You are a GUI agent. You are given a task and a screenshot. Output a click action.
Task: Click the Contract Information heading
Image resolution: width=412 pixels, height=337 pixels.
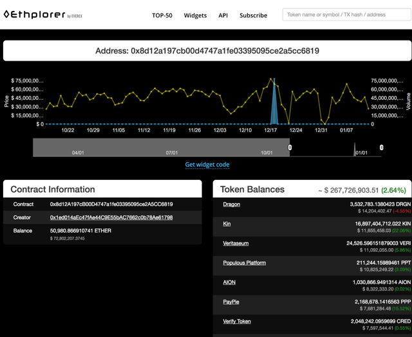[53, 189]
